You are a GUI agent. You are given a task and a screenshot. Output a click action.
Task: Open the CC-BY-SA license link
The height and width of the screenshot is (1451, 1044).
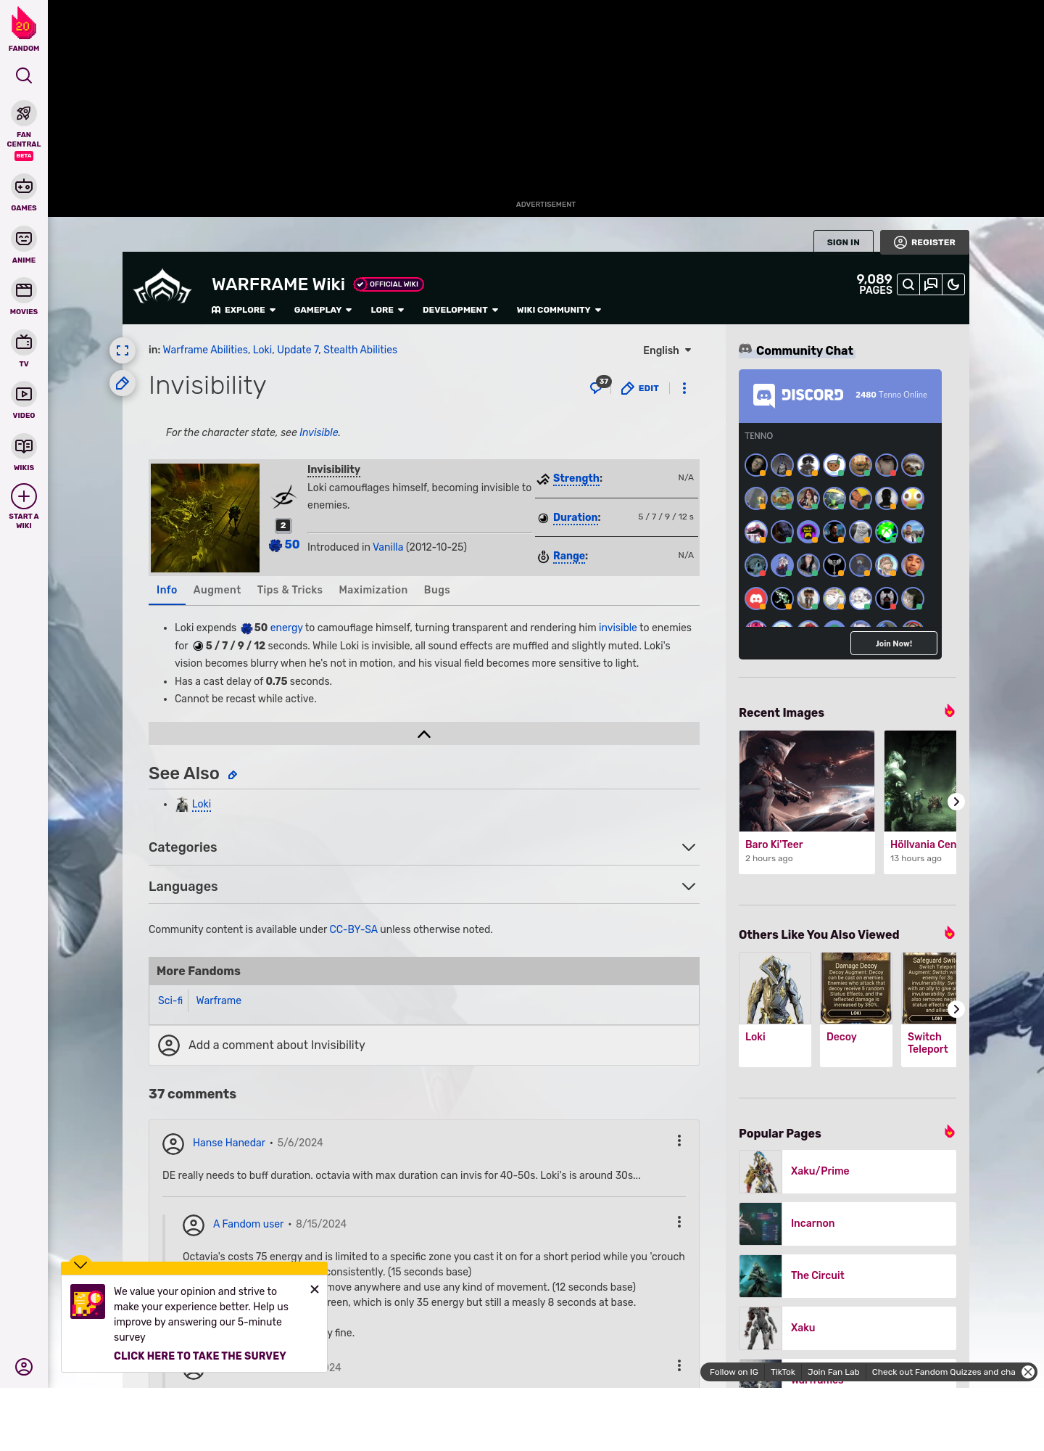pyautogui.click(x=353, y=929)
